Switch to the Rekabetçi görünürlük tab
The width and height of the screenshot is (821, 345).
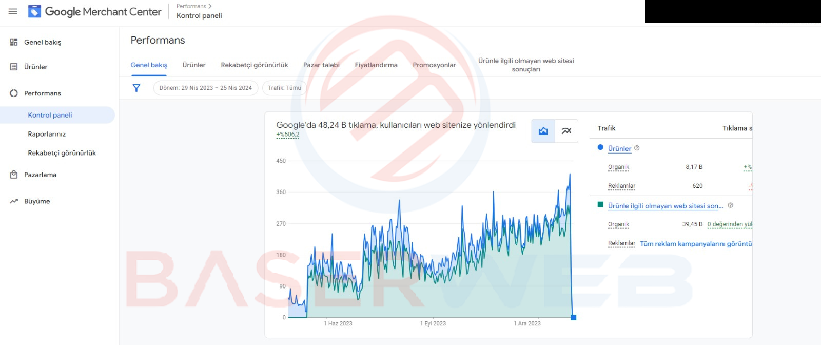pyautogui.click(x=254, y=65)
